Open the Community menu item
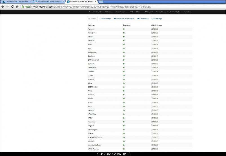The height and width of the screenshot is (156, 226). (98, 12)
